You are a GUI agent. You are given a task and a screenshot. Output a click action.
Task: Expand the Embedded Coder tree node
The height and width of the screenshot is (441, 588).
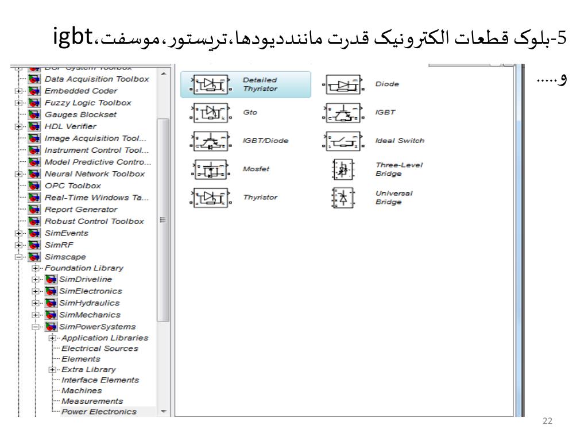[x=18, y=91]
